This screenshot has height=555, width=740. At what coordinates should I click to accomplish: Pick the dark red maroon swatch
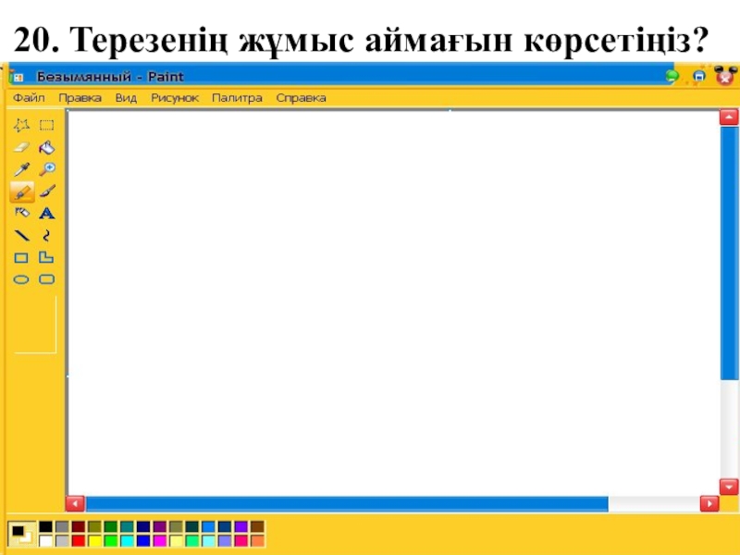pos(79,526)
